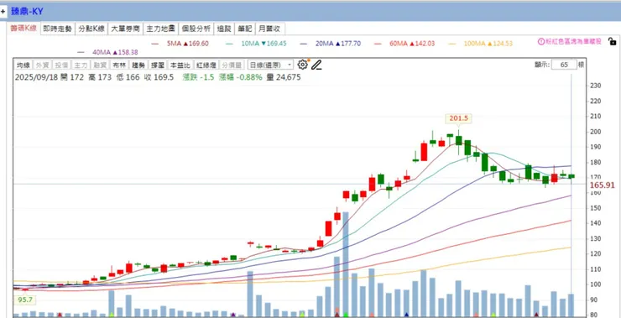Toggle the unlock padlock icon
This screenshot has height=318, width=621.
click(x=612, y=41)
